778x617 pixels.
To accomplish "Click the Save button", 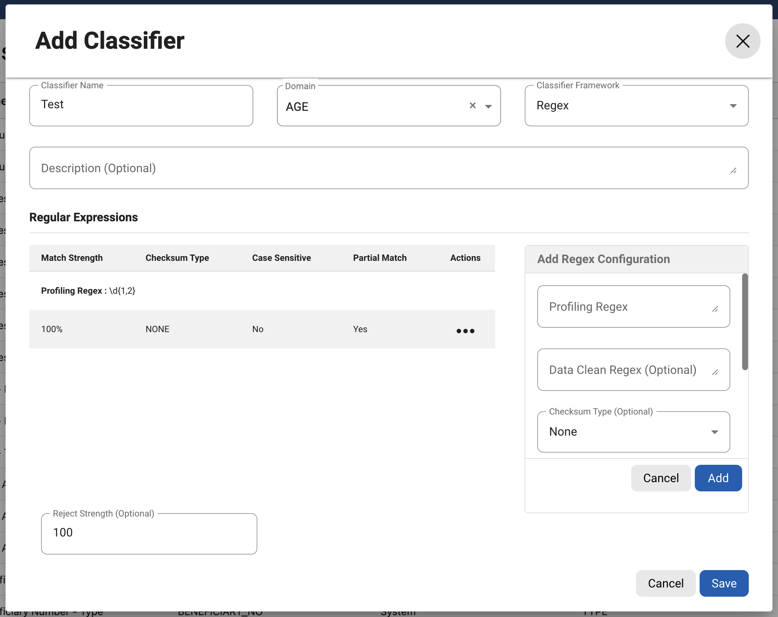I will point(723,583).
